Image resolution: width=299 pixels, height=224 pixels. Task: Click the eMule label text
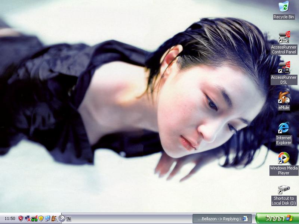(284, 108)
